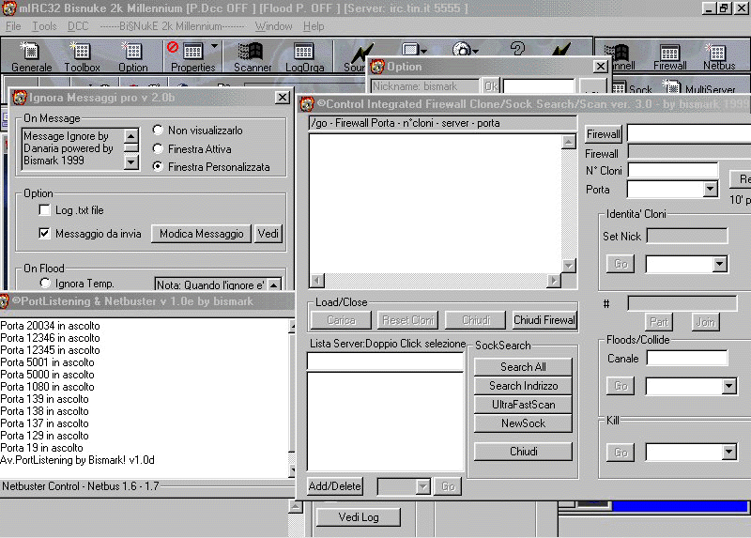Open the DCC menu
Image resolution: width=751 pixels, height=538 pixels.
click(x=78, y=26)
